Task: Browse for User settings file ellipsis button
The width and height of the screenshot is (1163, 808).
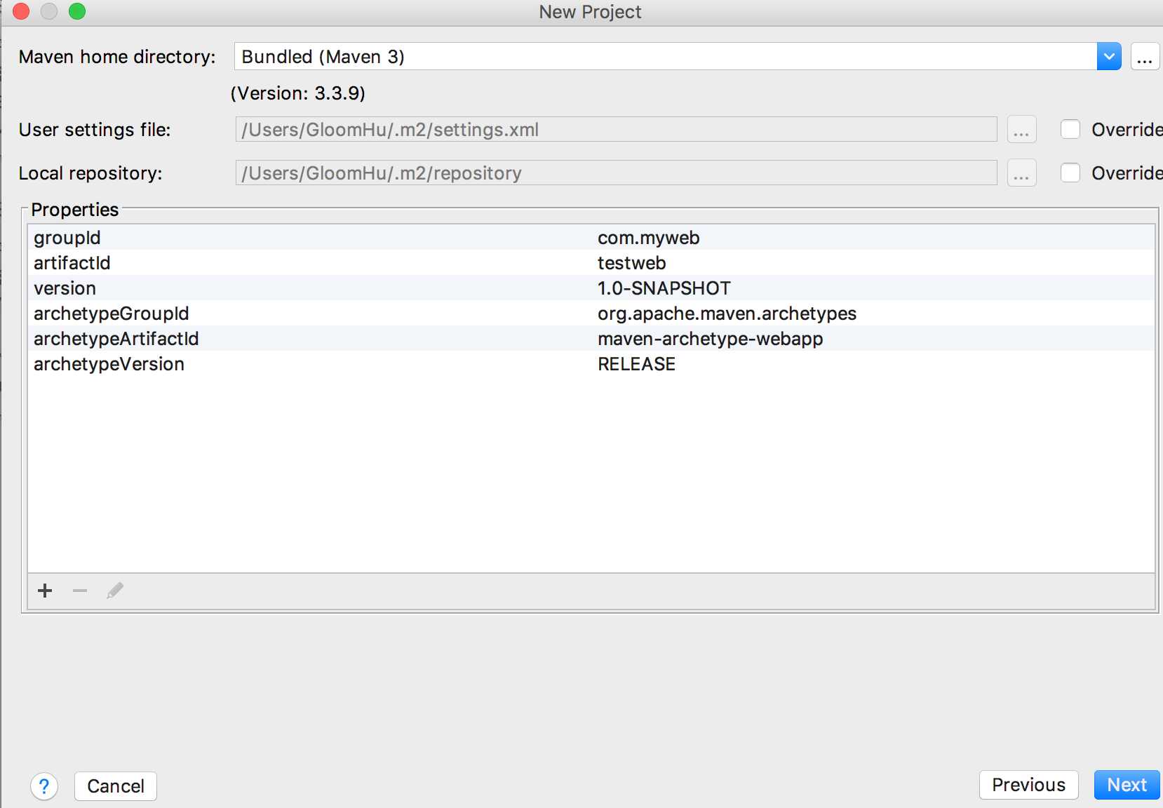Action: tap(1021, 130)
